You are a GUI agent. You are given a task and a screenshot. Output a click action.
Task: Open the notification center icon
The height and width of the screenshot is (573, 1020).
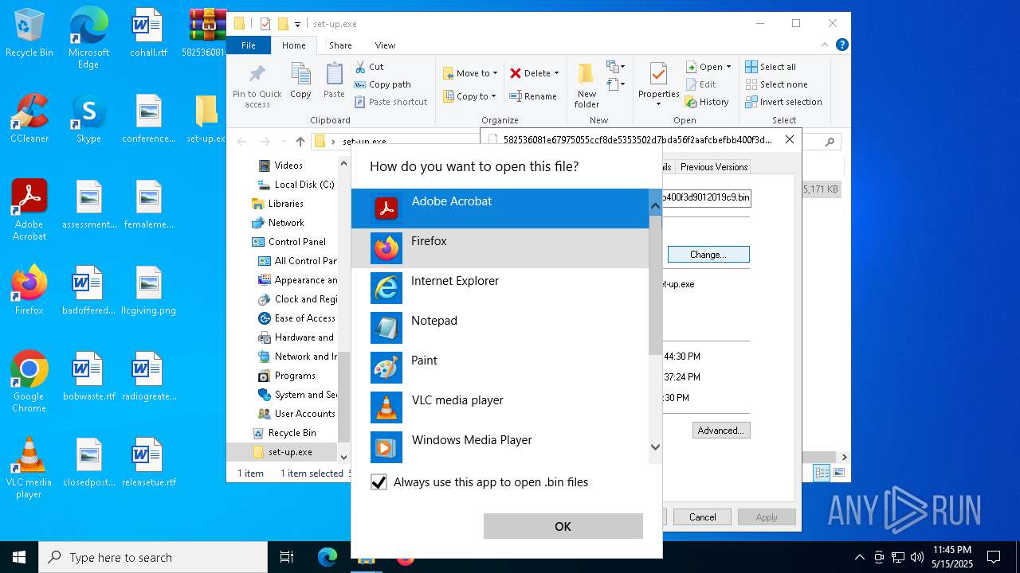tap(994, 557)
